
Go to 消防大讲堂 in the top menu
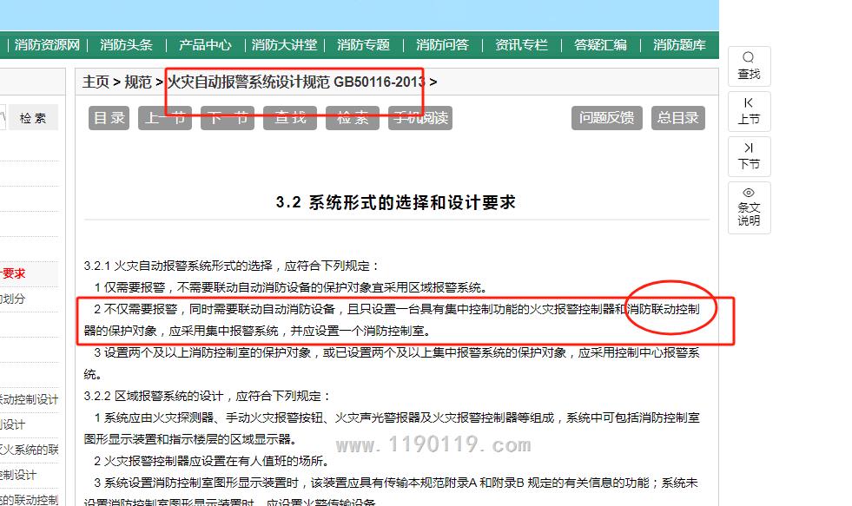pos(284,45)
